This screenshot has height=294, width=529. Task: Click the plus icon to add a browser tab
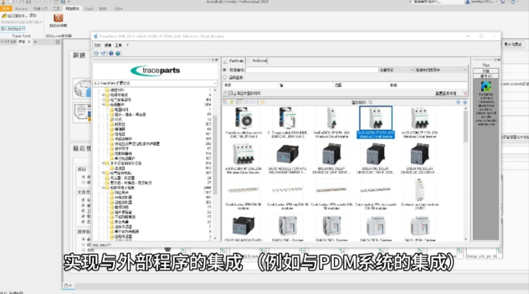35,42
